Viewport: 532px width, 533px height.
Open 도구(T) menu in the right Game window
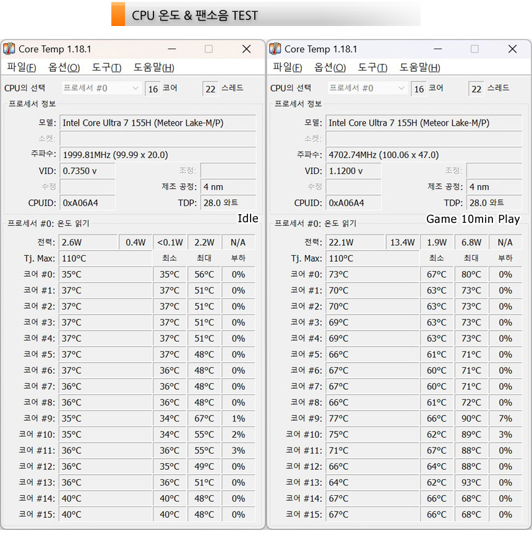pos(372,67)
